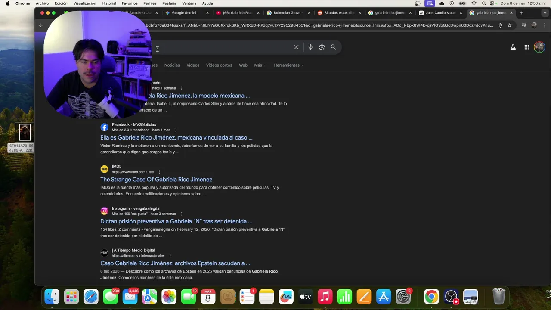The height and width of the screenshot is (310, 551).
Task: Open Music app in the Dock
Action: pyautogui.click(x=325, y=296)
